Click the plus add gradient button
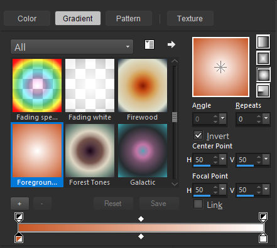Viewport: 277px width, 248px height. pyautogui.click(x=19, y=204)
